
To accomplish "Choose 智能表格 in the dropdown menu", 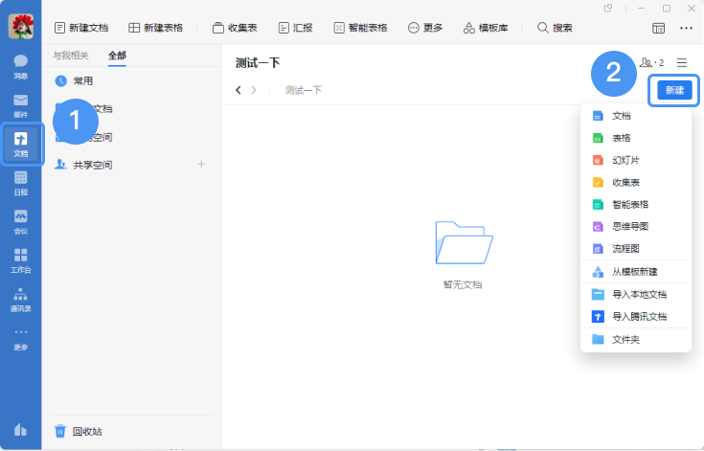I will coord(636,205).
